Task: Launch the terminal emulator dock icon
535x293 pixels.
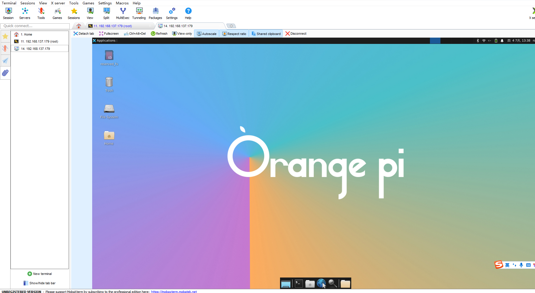Action: coord(299,283)
